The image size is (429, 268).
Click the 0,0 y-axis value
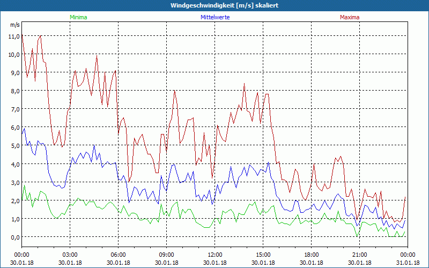16,237
